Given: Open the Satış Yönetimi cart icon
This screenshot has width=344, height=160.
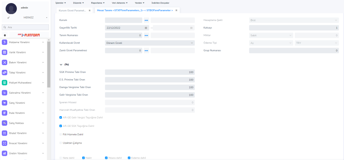Looking at the screenshot, I should [5, 103].
